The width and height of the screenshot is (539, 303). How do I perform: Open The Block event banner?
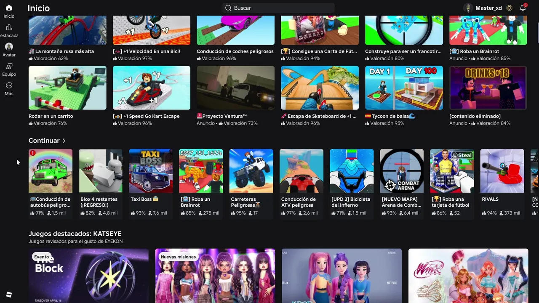tap(88, 276)
